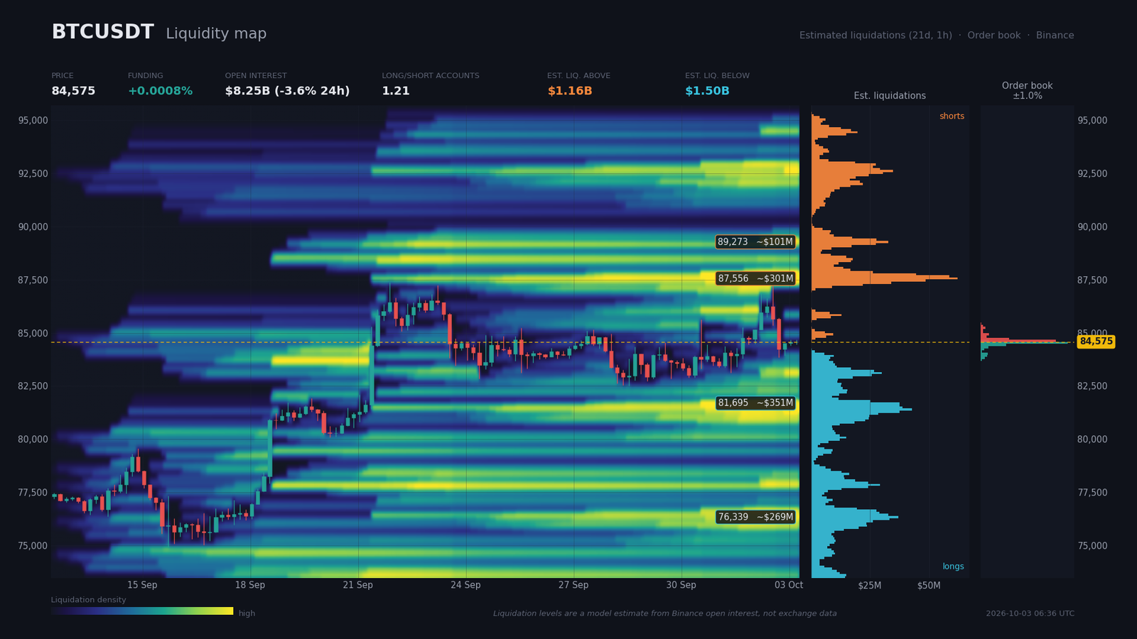Viewport: 1137px width, 639px height.
Task: Click the left axis 90,000 price label
Action: 33,227
